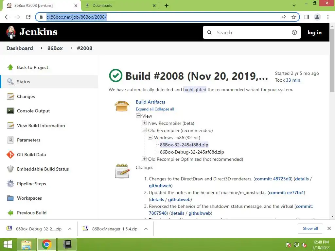Click the Back to Project green arrow icon

click(10, 67)
